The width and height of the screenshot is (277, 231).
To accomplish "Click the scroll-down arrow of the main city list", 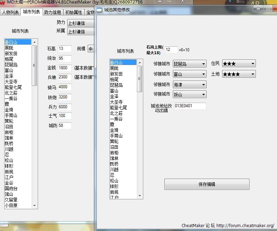I will click(34, 206).
